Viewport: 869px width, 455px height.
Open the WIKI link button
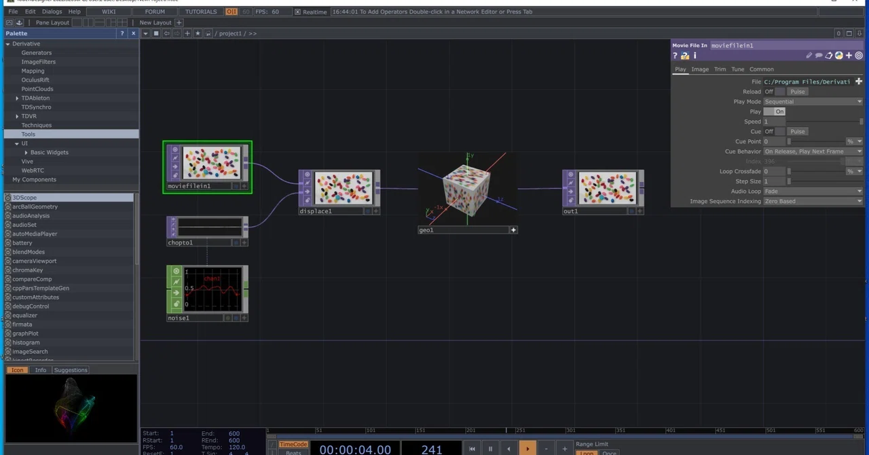pos(109,12)
